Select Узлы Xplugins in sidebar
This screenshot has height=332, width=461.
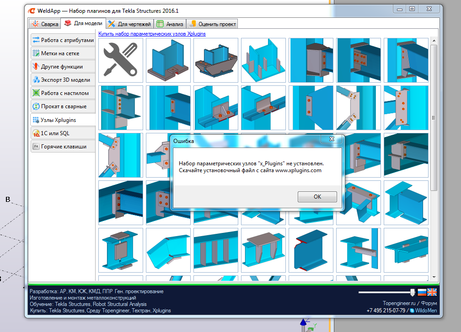click(x=63, y=120)
